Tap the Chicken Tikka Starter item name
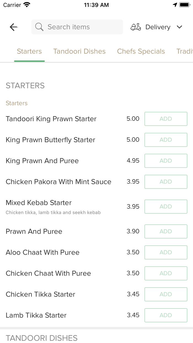Image resolution: width=193 pixels, height=343 pixels. tap(41, 294)
